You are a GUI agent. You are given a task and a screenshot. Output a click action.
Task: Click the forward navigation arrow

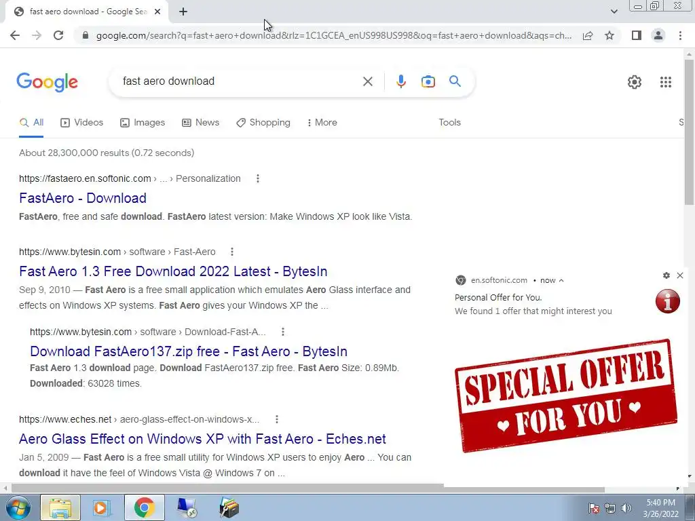(x=37, y=35)
